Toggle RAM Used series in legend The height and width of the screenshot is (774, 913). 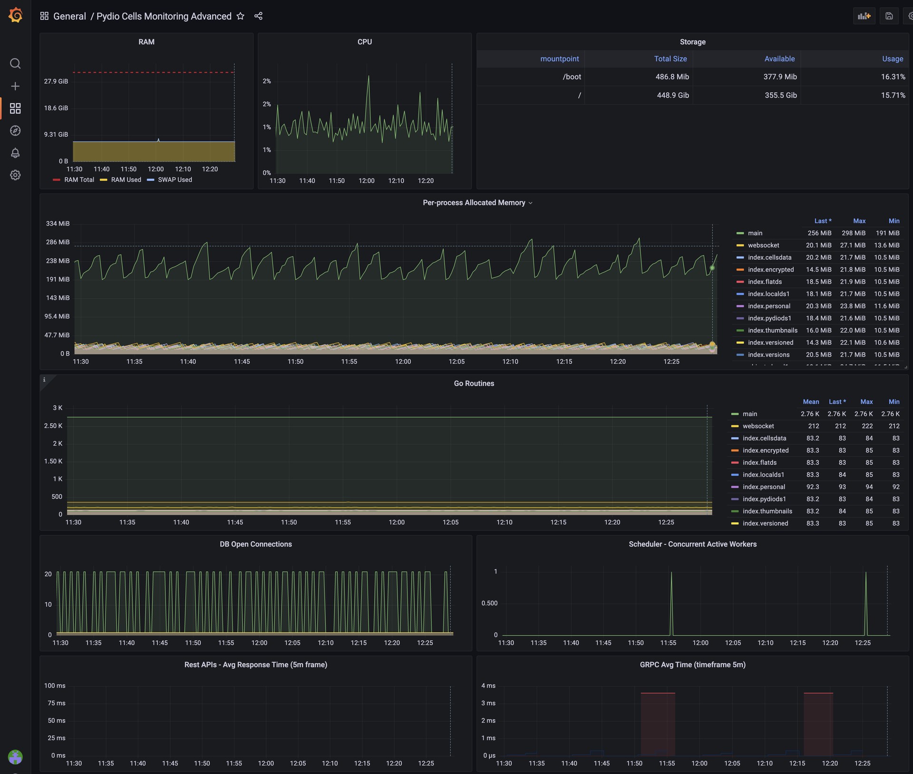click(x=126, y=180)
